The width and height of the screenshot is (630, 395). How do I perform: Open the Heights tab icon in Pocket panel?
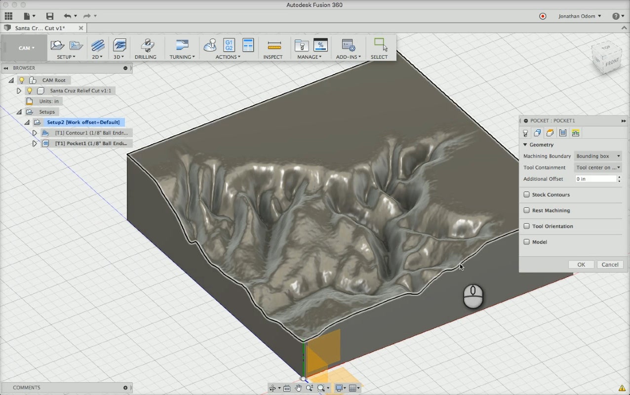pos(550,133)
